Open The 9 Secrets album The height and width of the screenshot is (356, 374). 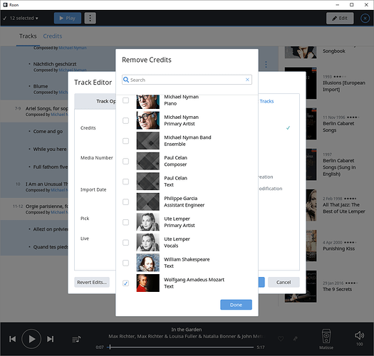point(337,289)
